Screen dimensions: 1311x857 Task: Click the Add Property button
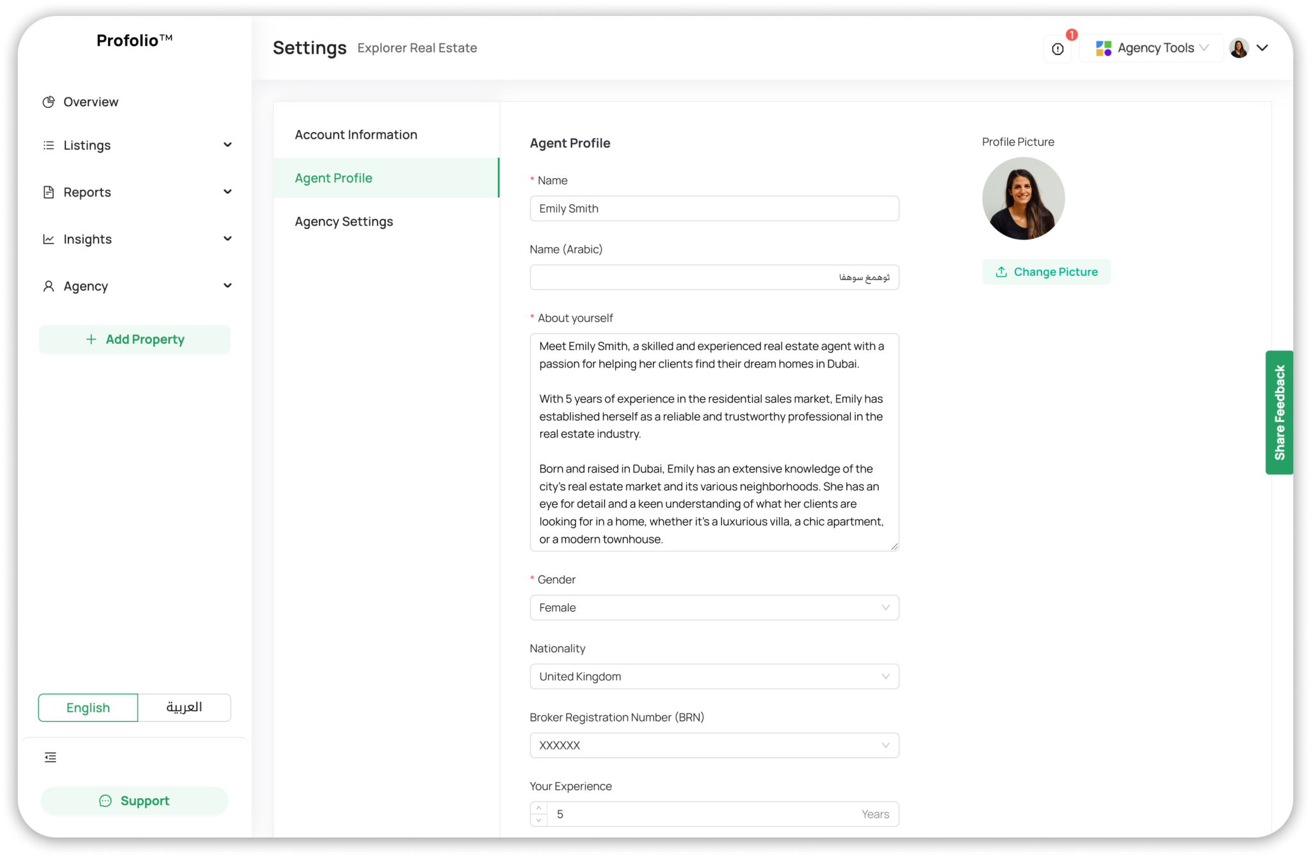(134, 339)
